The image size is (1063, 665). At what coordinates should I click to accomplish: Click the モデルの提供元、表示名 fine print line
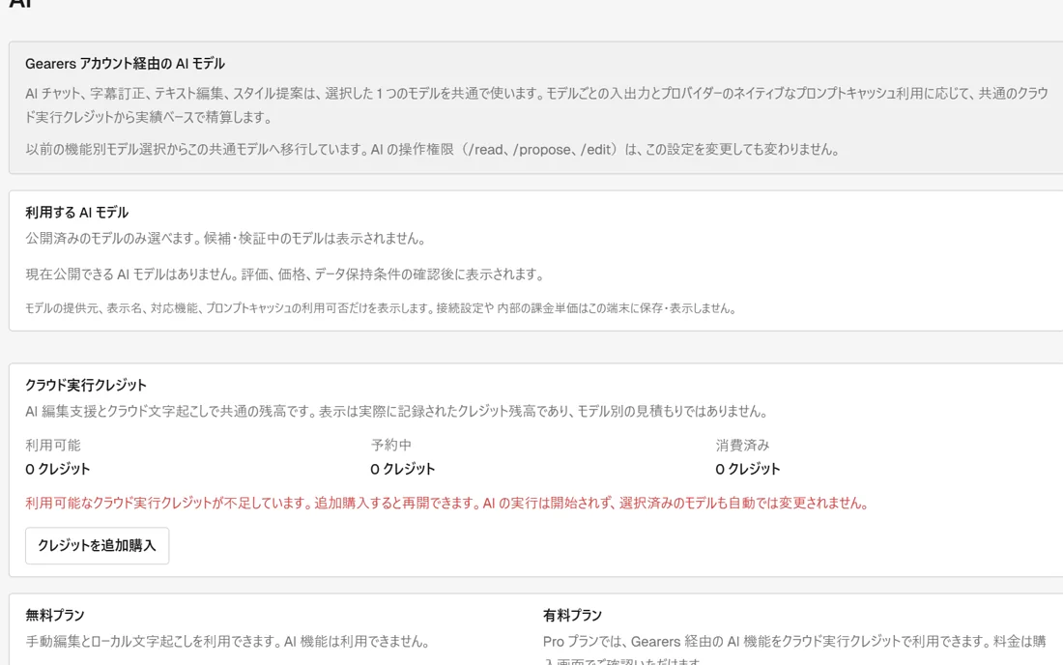pos(381,308)
